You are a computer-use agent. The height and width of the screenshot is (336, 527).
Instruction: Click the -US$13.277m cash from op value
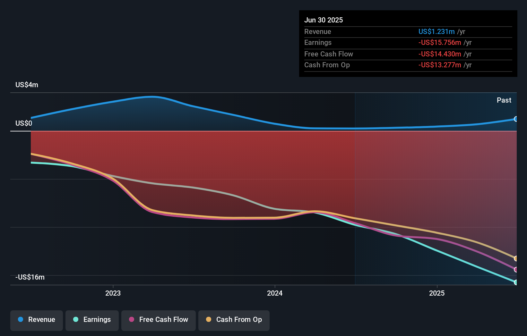pos(440,65)
